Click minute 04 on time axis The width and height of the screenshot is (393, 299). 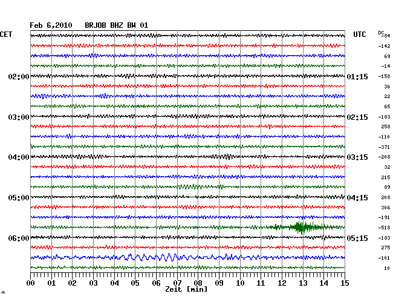(114, 283)
